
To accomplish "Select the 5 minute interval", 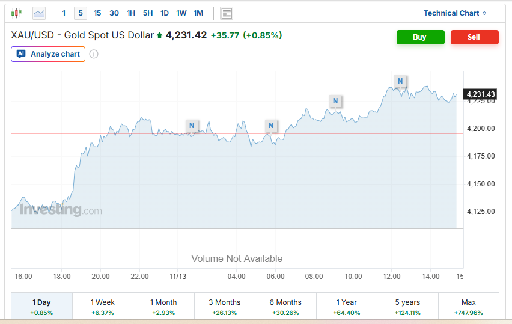I will tap(81, 13).
